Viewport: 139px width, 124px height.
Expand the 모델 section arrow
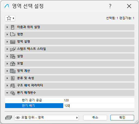point(7,63)
